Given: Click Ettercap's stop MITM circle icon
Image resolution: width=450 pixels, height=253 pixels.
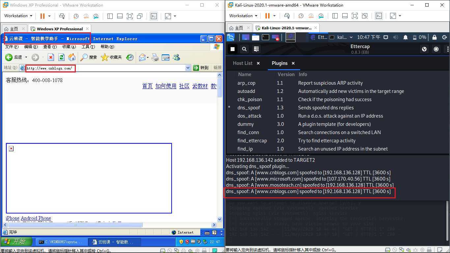Looking at the screenshot, I should 436,49.
